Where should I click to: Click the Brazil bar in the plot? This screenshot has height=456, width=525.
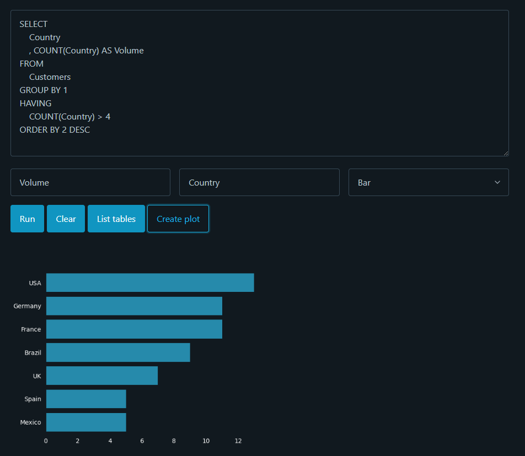click(118, 352)
